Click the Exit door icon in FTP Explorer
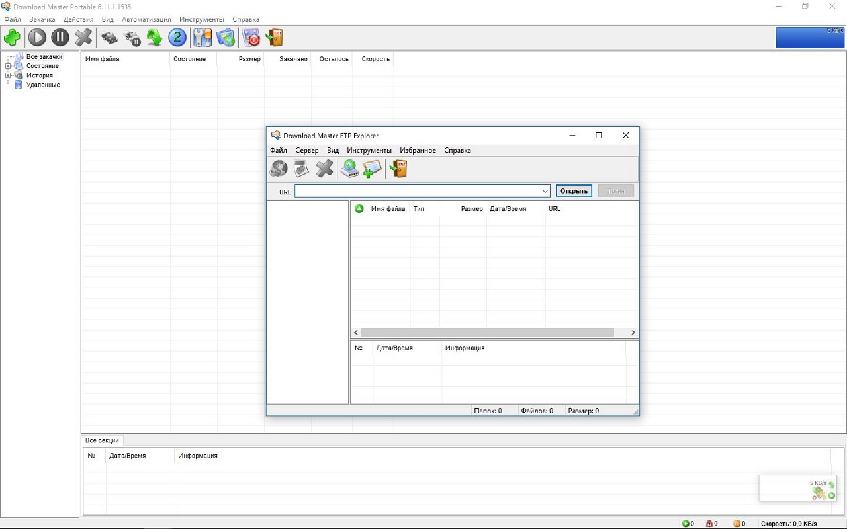Viewport: 847px width, 529px height. 398,169
